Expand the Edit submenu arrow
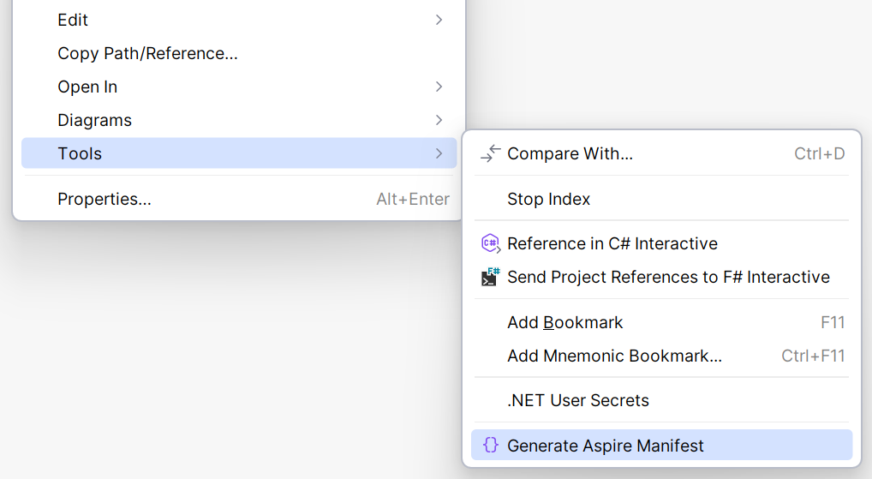 click(439, 20)
